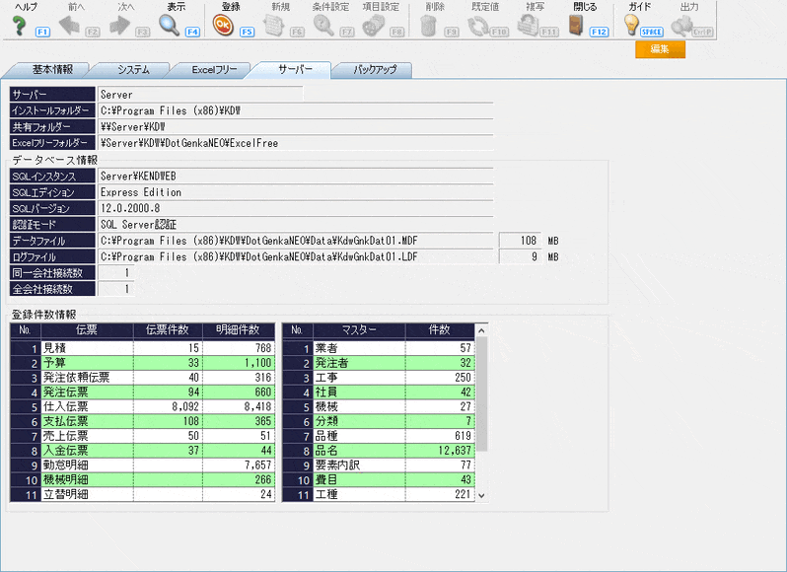Viewport: 787px width, 572px height.
Task: Go to previous record arrow icon
Action: pyautogui.click(x=69, y=25)
